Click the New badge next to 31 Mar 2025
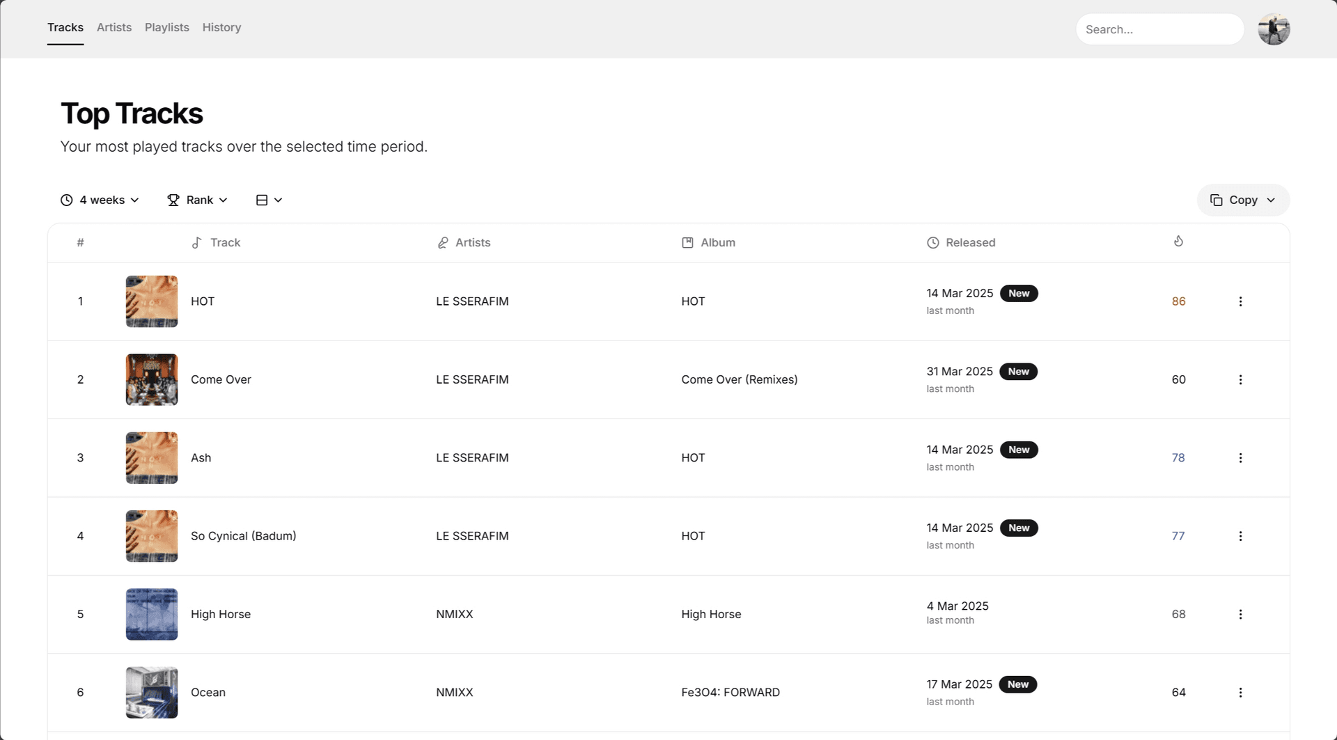1337x740 pixels. click(1019, 372)
